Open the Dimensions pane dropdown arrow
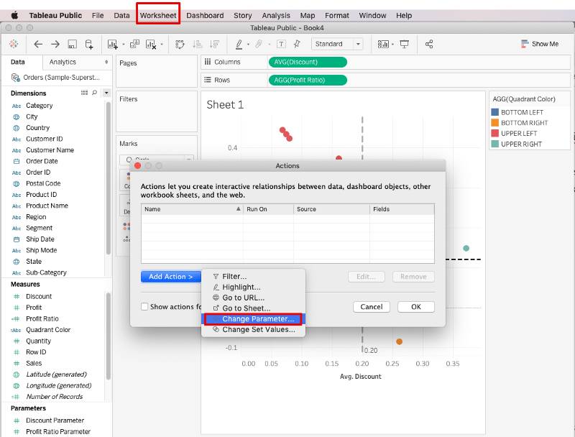Screen dimensions: 575x437 (106, 93)
